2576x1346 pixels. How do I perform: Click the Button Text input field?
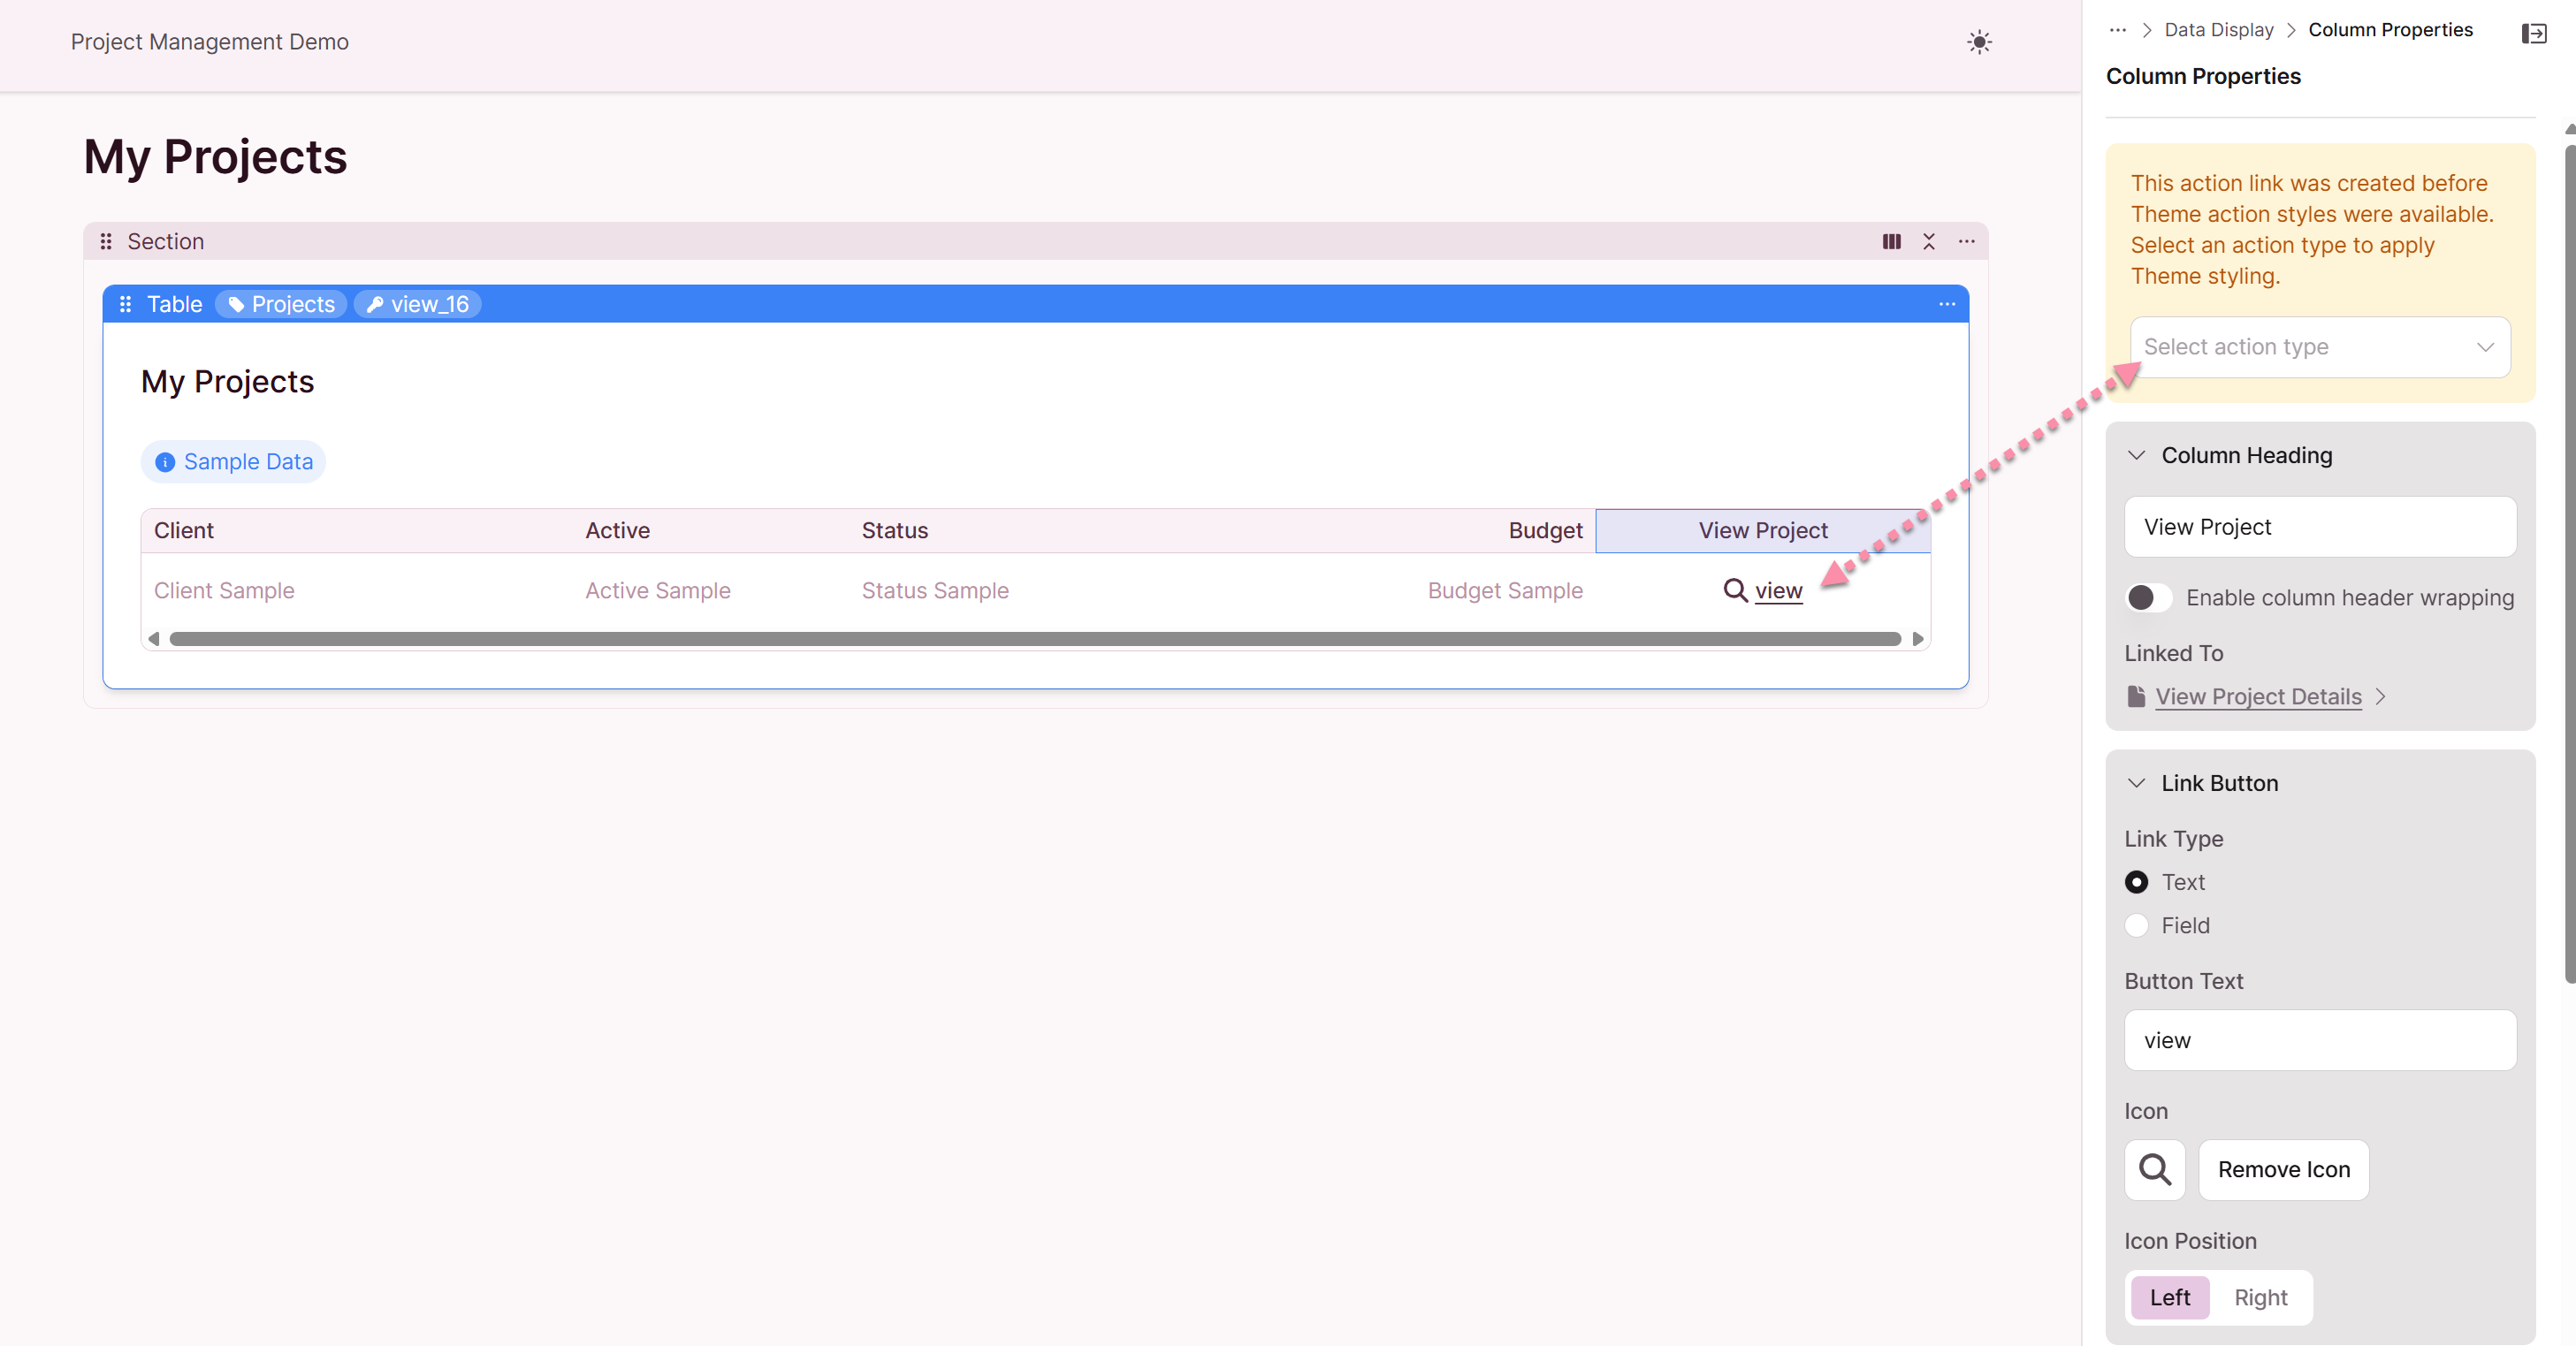tap(2319, 1040)
